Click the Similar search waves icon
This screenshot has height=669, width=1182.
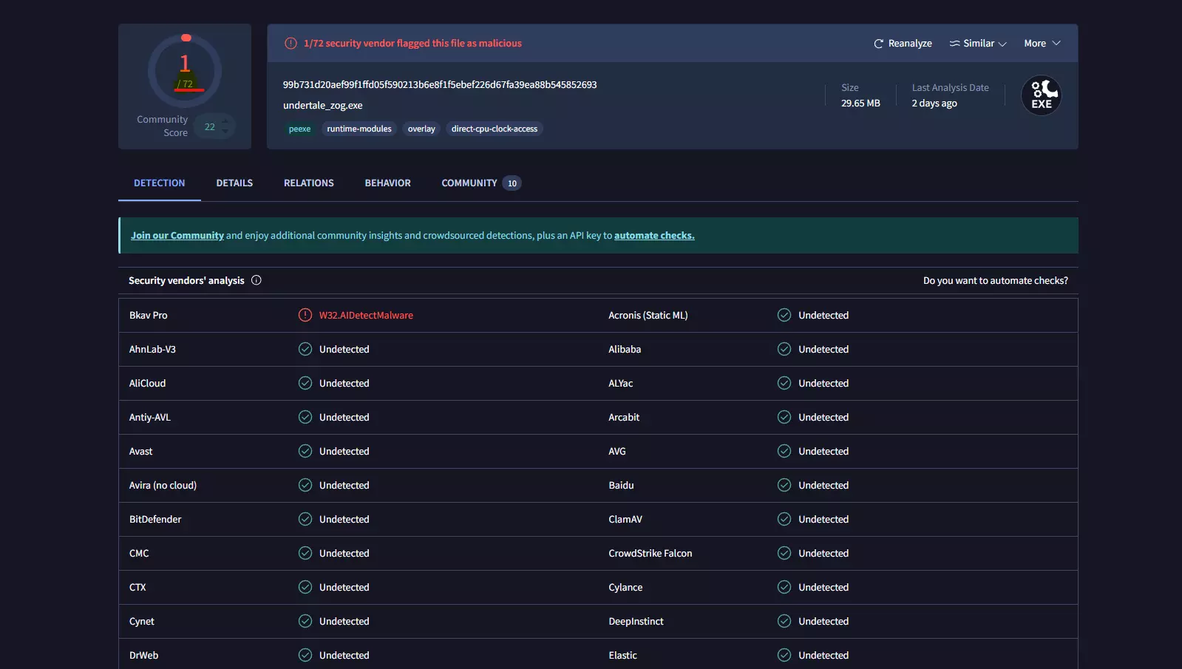coord(954,44)
